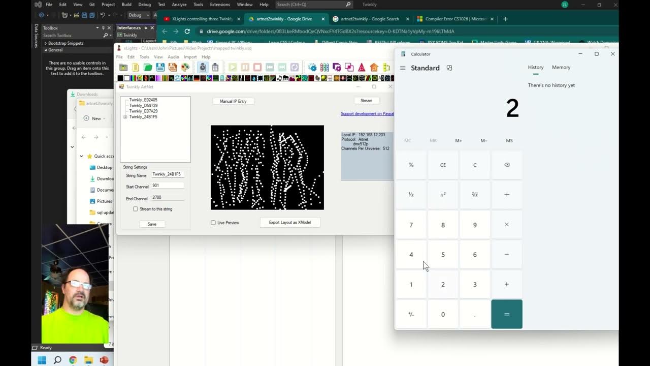Click the End Channel input field

(x=168, y=198)
